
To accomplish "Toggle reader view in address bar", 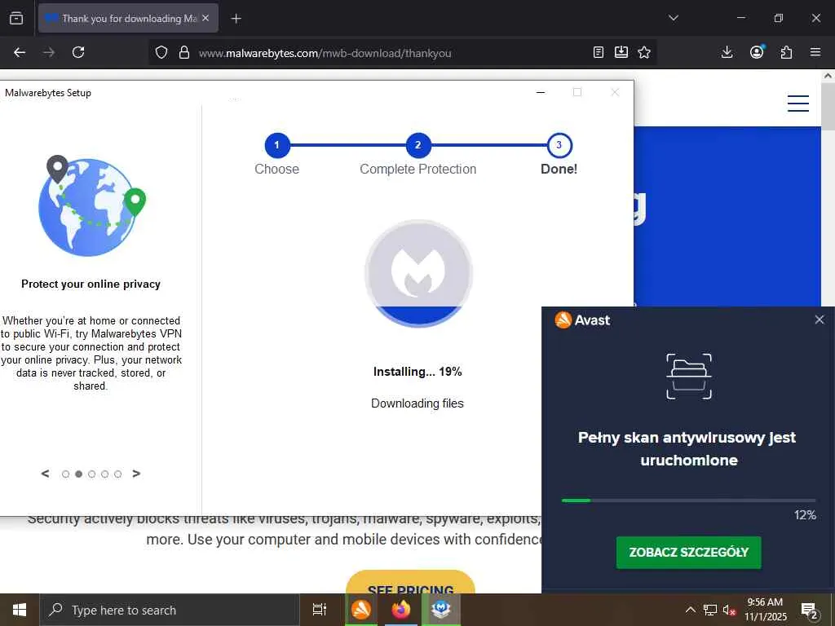I will (599, 52).
